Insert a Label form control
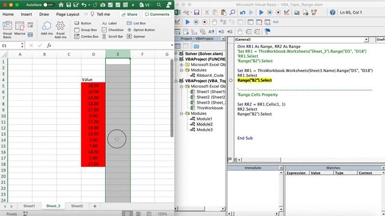The width and height of the screenshot is (385, 216). coord(109,23)
